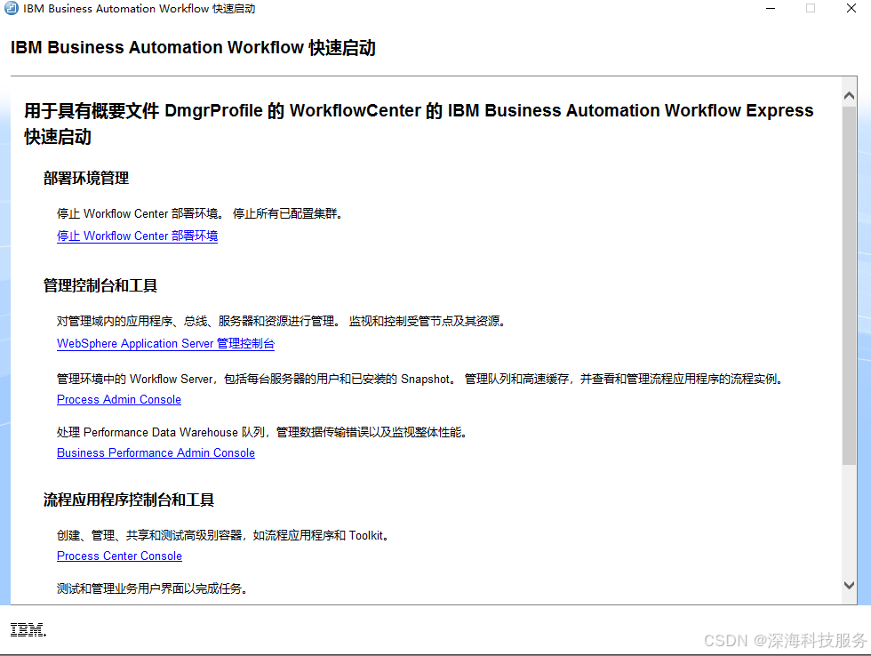Open the Process Admin Console link

[119, 399]
